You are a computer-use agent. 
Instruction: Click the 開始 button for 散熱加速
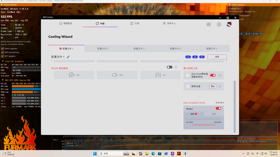(213, 86)
